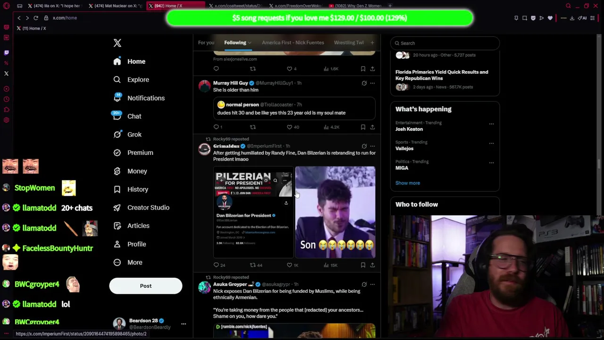Viewport: 604px width, 340px height.
Task: Open the player icon in browser sidebar
Action: coord(6,89)
